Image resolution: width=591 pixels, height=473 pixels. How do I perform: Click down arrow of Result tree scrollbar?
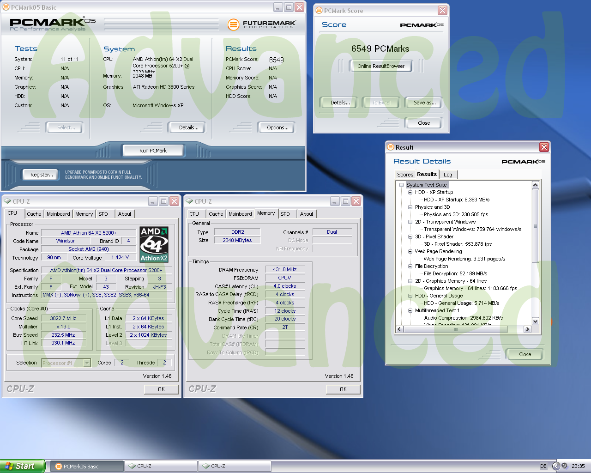pyautogui.click(x=536, y=321)
